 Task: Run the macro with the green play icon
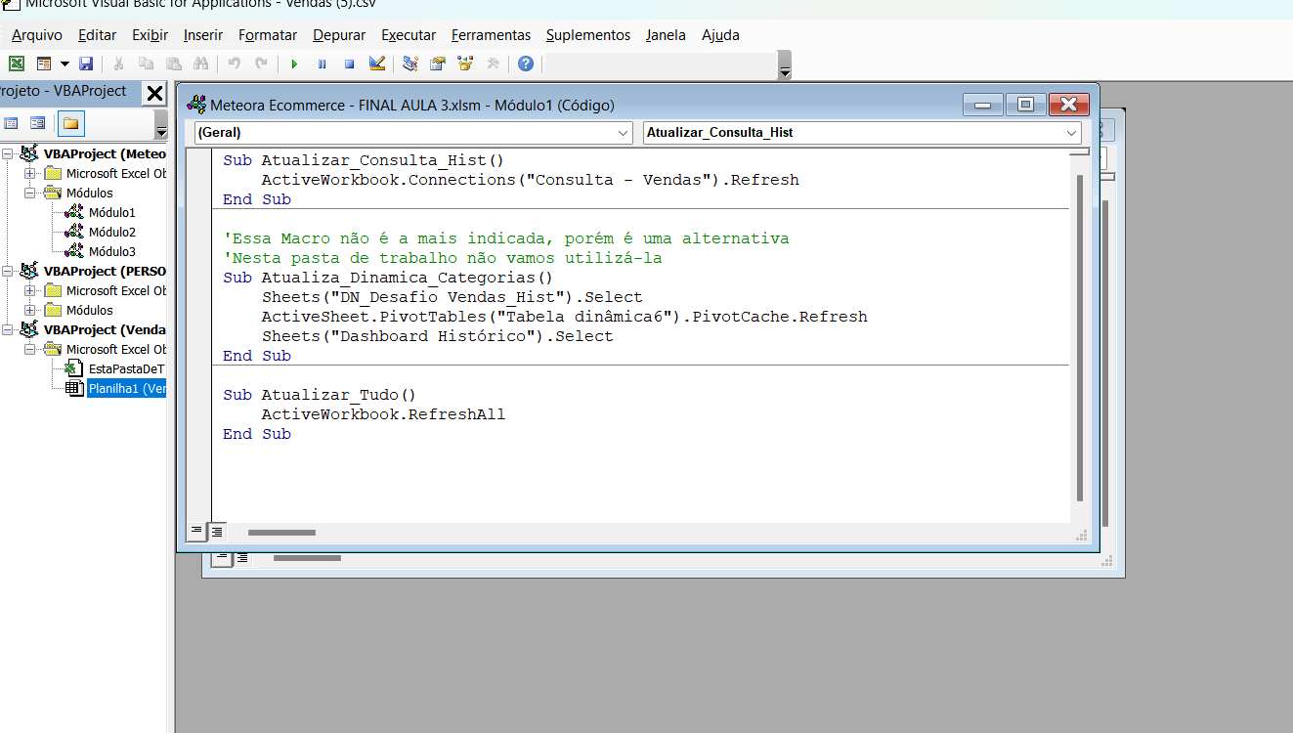pos(294,64)
